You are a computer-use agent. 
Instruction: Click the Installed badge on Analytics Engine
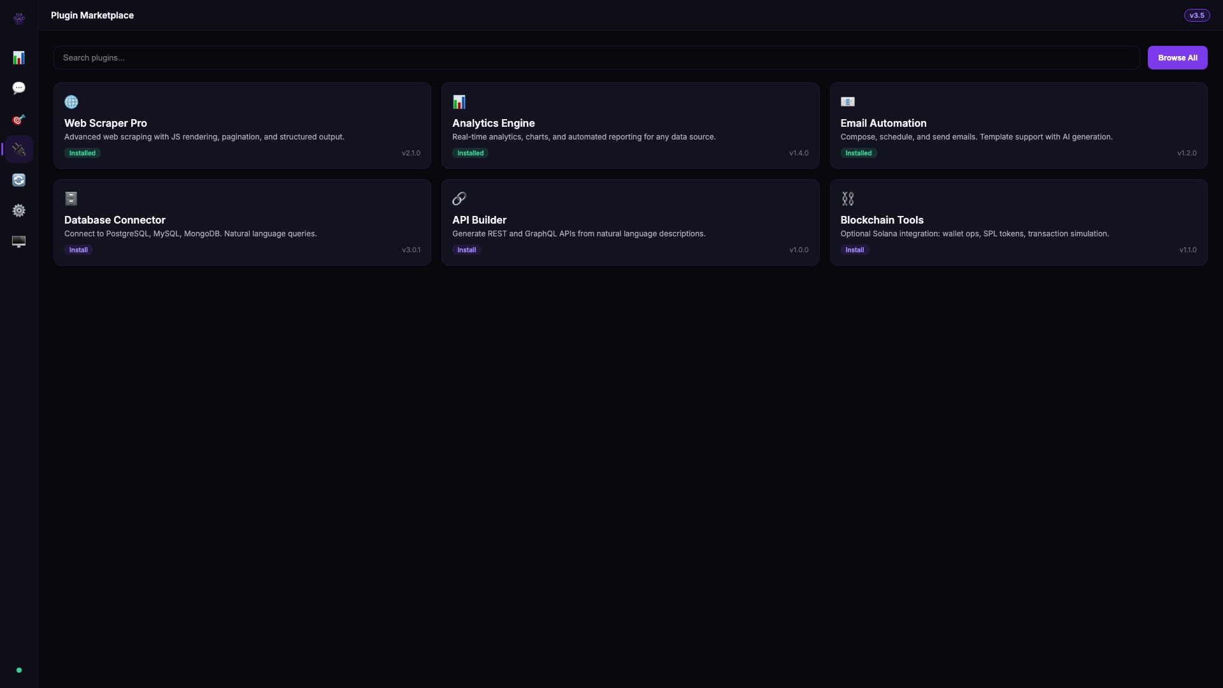coord(470,153)
